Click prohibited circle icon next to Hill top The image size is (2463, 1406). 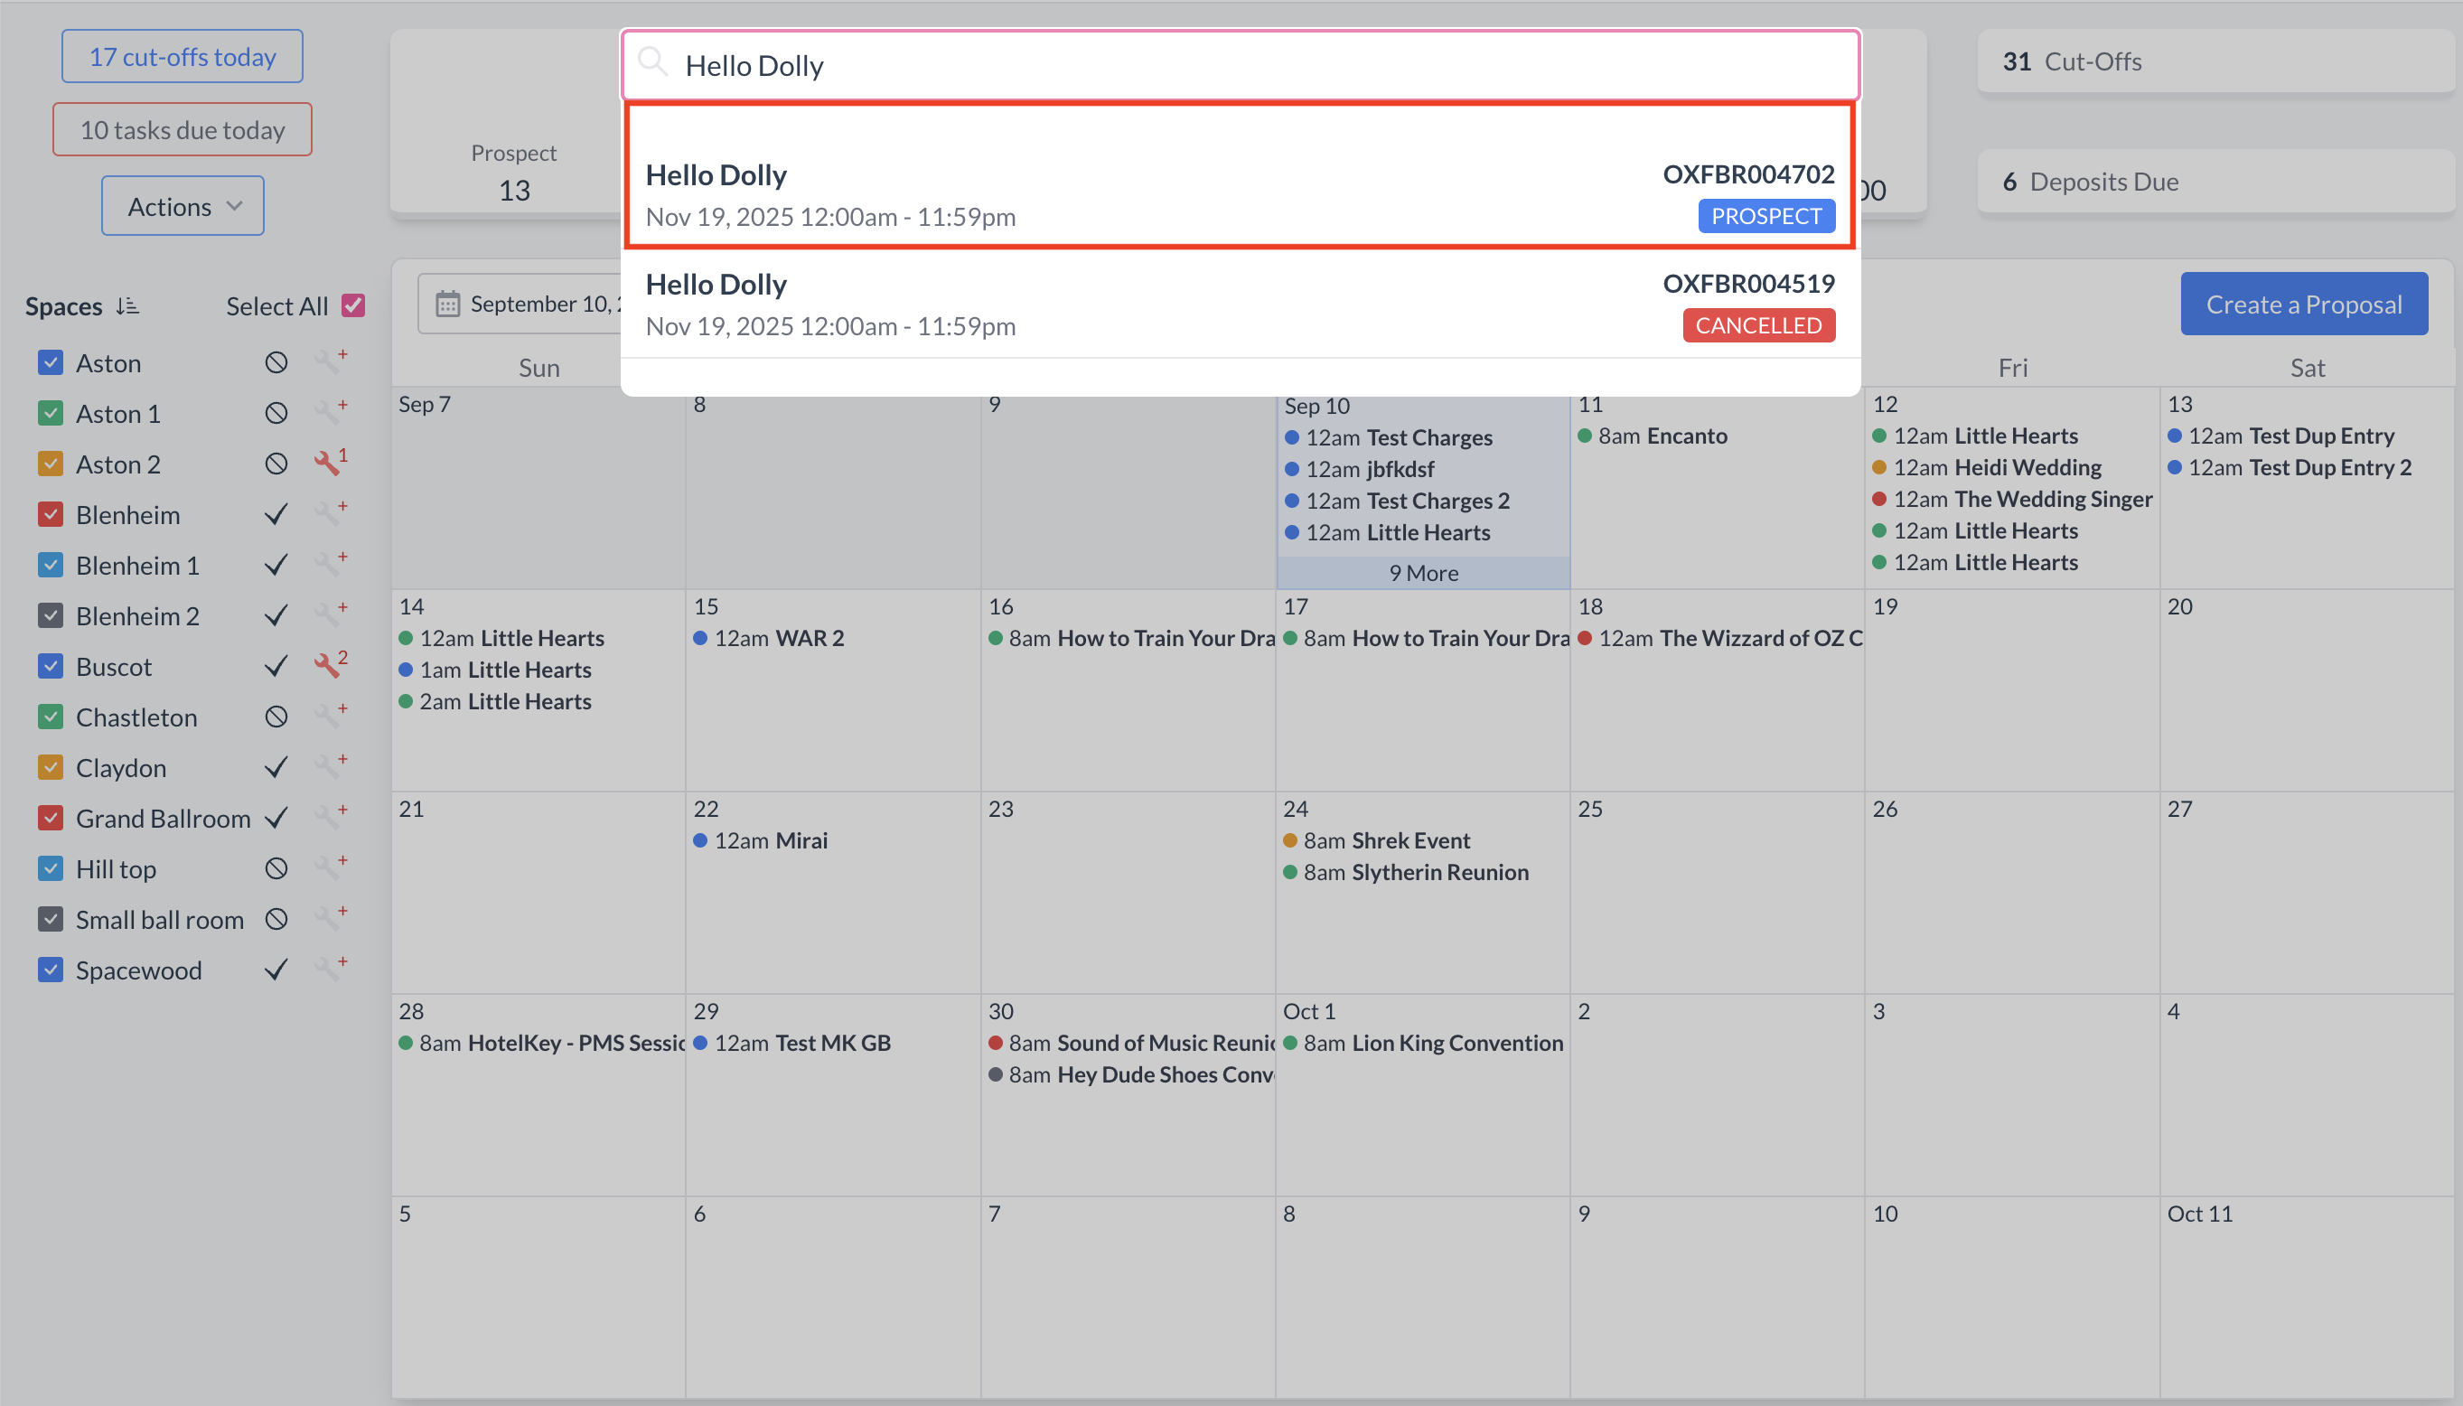pyautogui.click(x=276, y=869)
